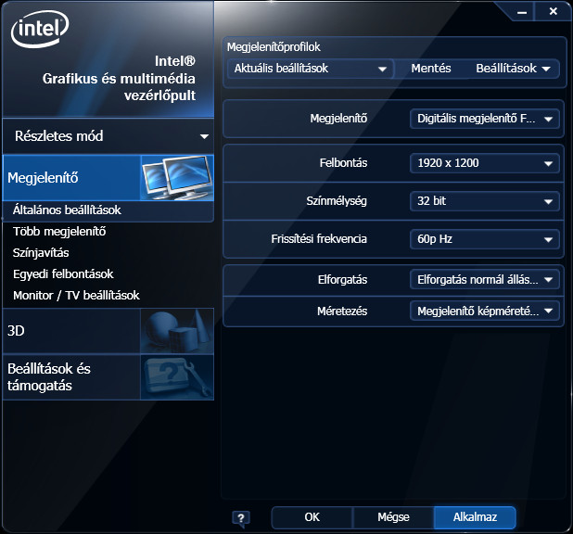The height and width of the screenshot is (534, 573).
Task: Click the Intel logo
Action: click(x=40, y=30)
